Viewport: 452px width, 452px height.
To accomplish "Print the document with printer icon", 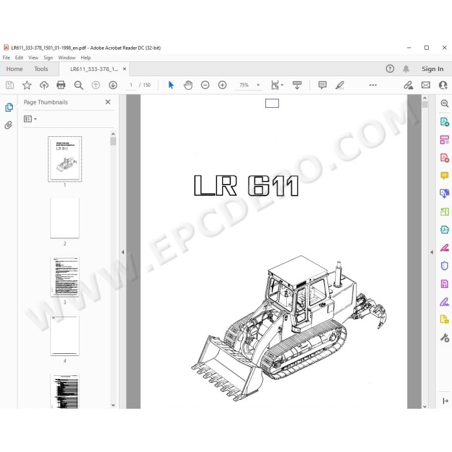I will [x=61, y=85].
